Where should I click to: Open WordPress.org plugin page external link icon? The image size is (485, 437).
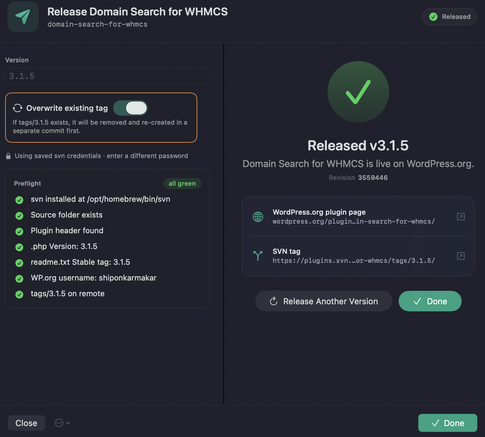tap(461, 217)
